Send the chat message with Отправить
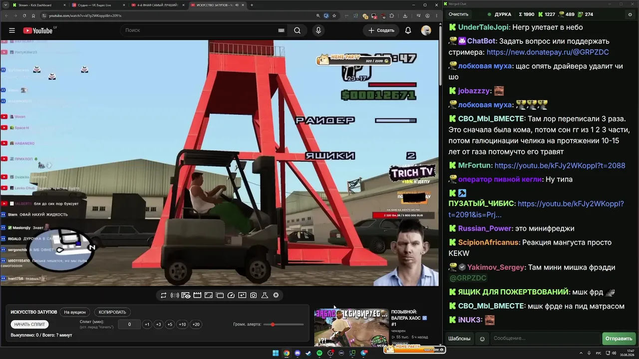This screenshot has height=359, width=639. 619,339
